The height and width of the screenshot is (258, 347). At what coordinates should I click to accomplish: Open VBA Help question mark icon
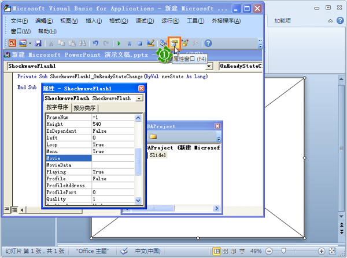tap(208, 43)
